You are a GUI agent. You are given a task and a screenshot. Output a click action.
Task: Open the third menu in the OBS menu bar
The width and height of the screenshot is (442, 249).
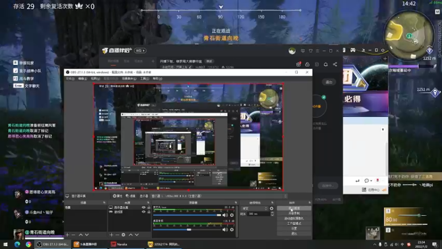[95, 79]
